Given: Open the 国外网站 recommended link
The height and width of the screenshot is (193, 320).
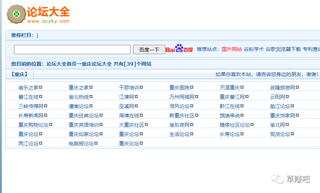Looking at the screenshot, I should [x=232, y=49].
